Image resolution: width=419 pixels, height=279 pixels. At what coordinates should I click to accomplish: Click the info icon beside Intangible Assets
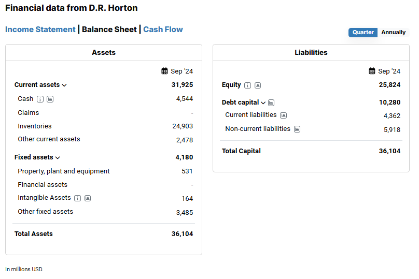[77, 198]
